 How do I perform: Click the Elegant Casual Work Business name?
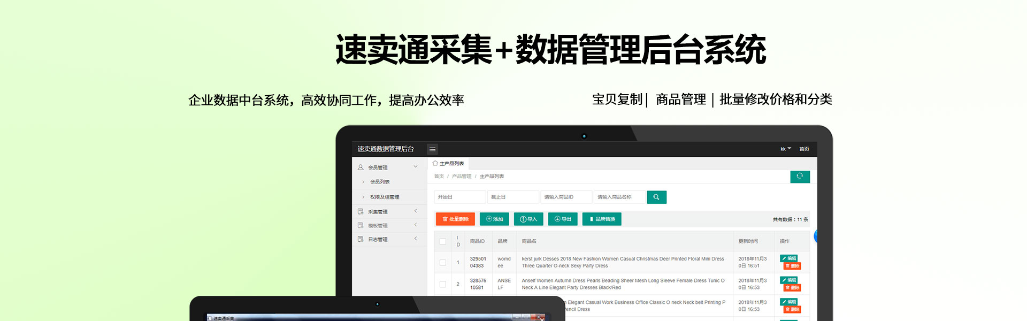point(645,305)
